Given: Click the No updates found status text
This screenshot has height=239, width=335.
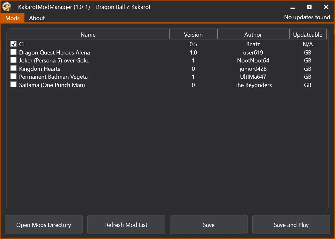Looking at the screenshot, I should pos(307,17).
